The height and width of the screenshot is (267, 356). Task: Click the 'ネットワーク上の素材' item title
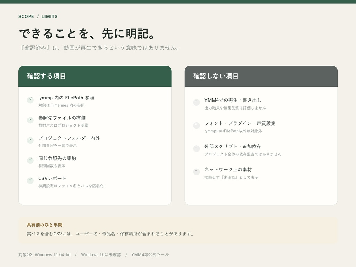(x=228, y=170)
